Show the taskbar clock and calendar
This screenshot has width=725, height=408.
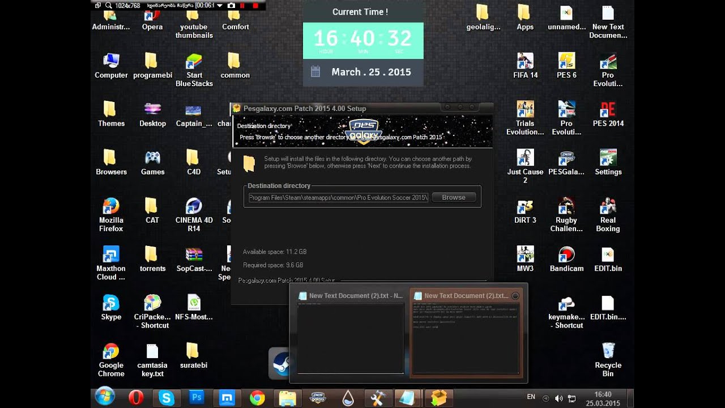pyautogui.click(x=603, y=399)
